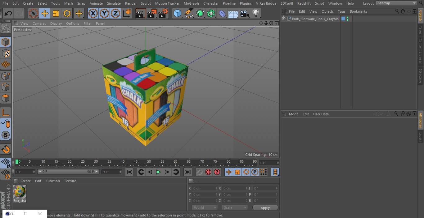Toggle Parameter keyframe recording
The width and height of the screenshot is (424, 218).
[255, 172]
